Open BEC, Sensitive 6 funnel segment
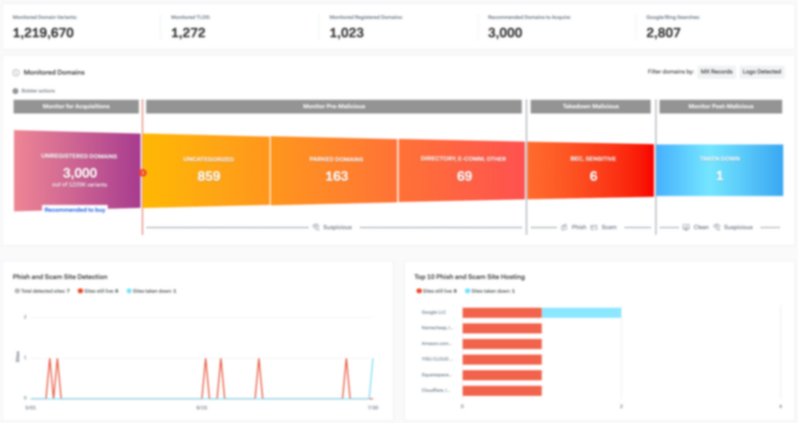This screenshot has height=423, width=798. click(591, 171)
